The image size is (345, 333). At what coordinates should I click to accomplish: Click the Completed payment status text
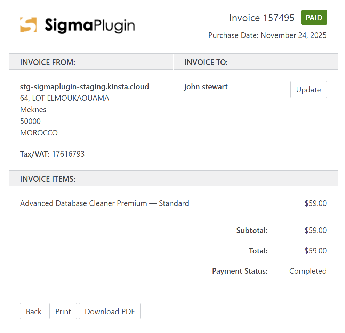308,271
